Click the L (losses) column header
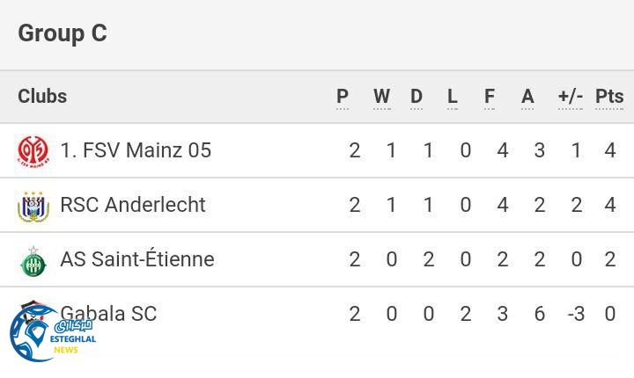This screenshot has width=634, height=378. [x=453, y=97]
